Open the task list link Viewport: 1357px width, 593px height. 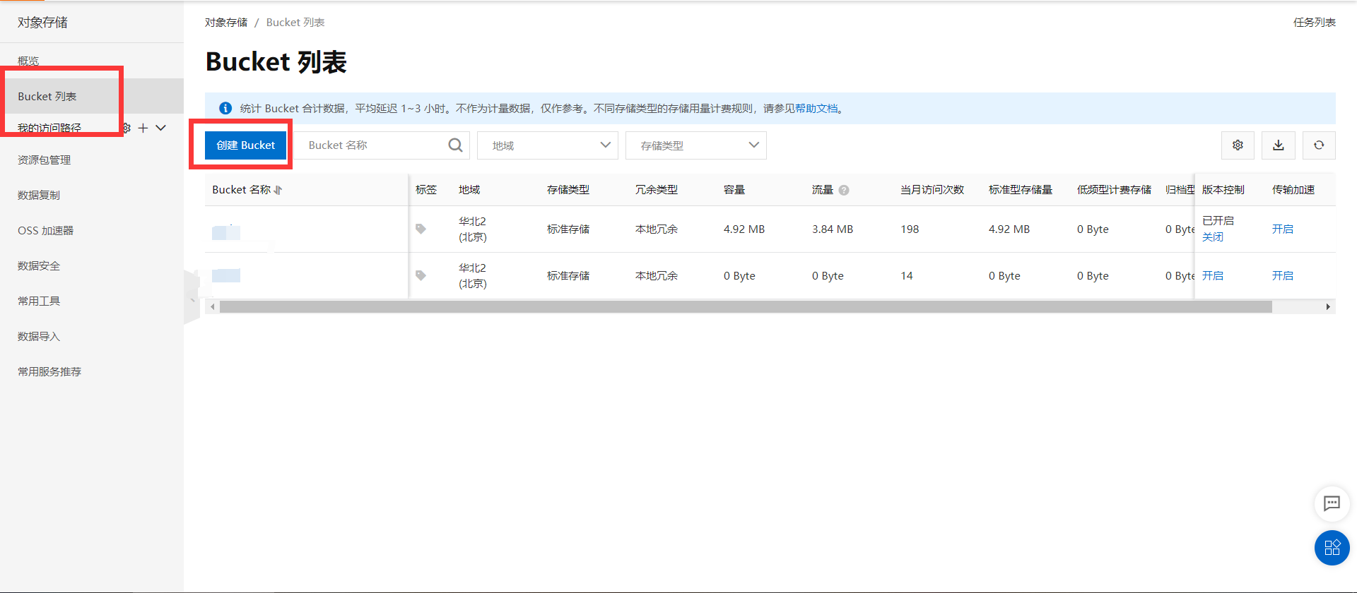1315,23
